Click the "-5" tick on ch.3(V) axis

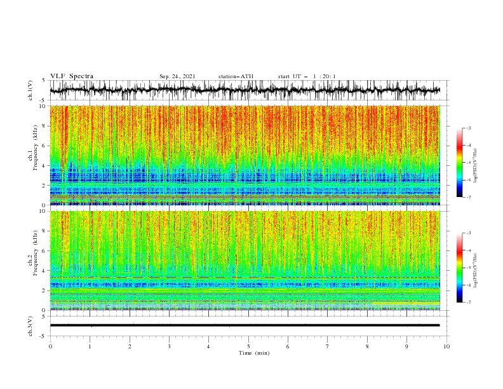point(43,336)
